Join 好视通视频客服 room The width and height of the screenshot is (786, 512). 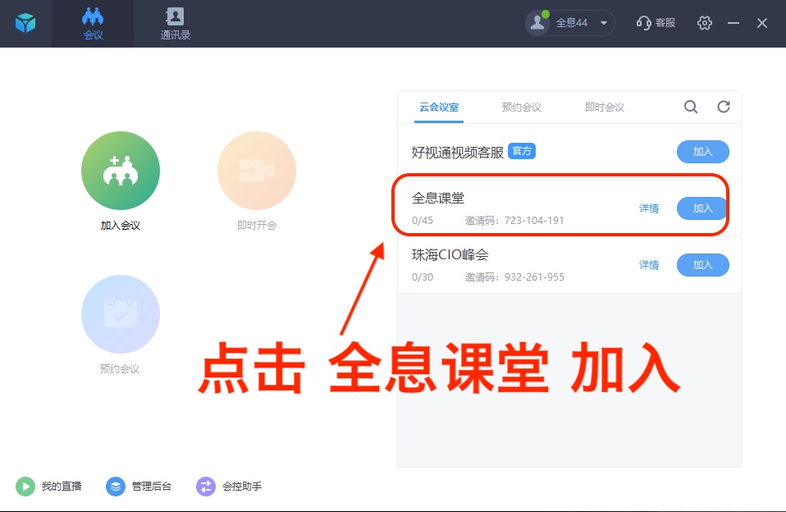[703, 152]
